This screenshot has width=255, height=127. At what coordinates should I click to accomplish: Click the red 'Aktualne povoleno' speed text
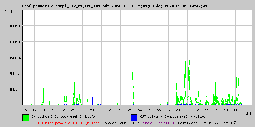[69, 123]
